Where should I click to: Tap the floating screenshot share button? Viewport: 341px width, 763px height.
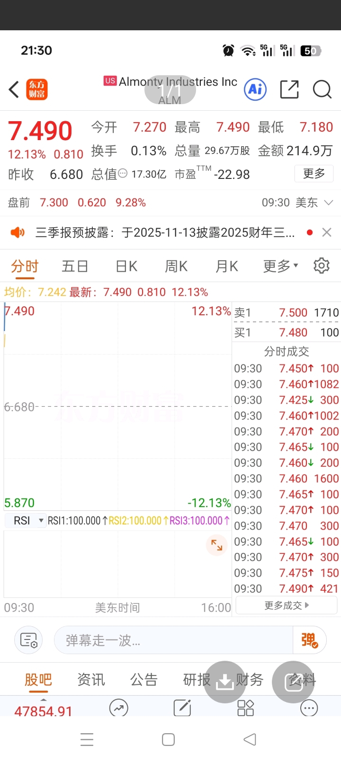click(293, 682)
